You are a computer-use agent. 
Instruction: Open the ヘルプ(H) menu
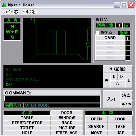pyautogui.click(x=29, y=12)
